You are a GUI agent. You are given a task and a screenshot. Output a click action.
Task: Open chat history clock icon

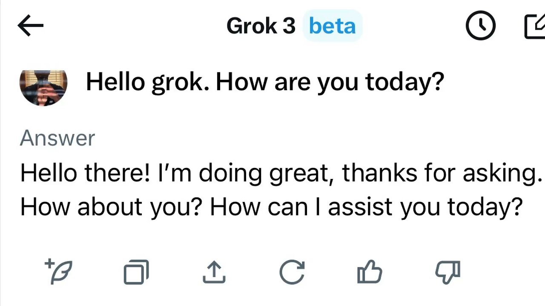click(480, 25)
